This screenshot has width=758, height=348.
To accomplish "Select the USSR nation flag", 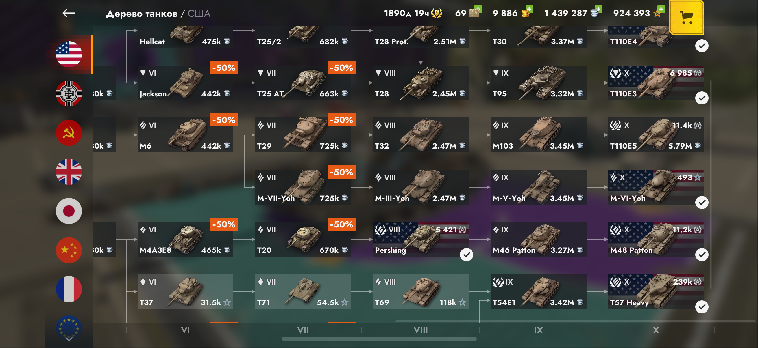I will coord(69,133).
